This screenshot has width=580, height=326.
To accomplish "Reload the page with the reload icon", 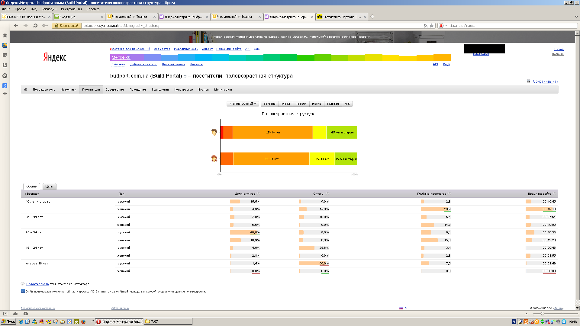I will pos(35,26).
